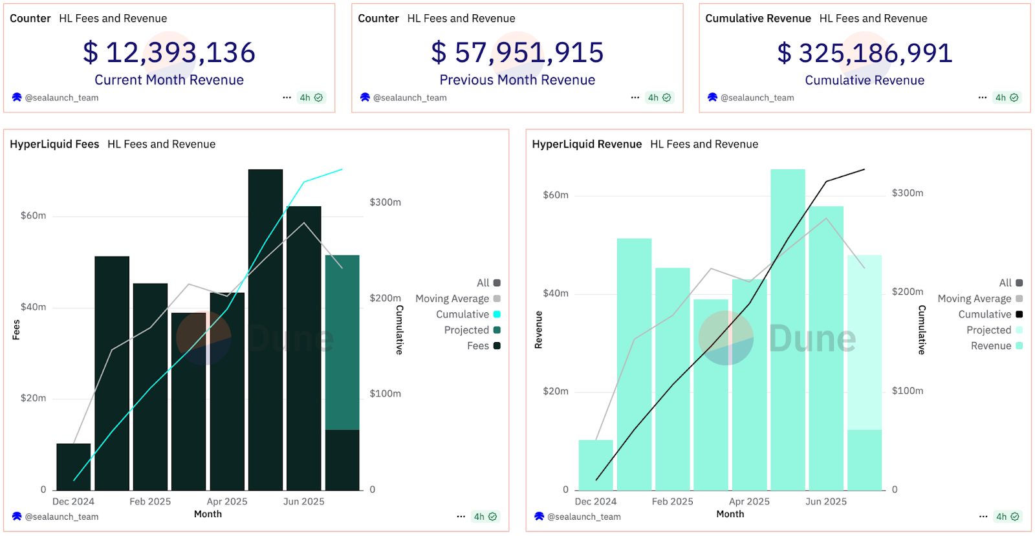The image size is (1035, 536).
Task: Click the $ 57,951,915 counter value
Action: click(x=517, y=52)
